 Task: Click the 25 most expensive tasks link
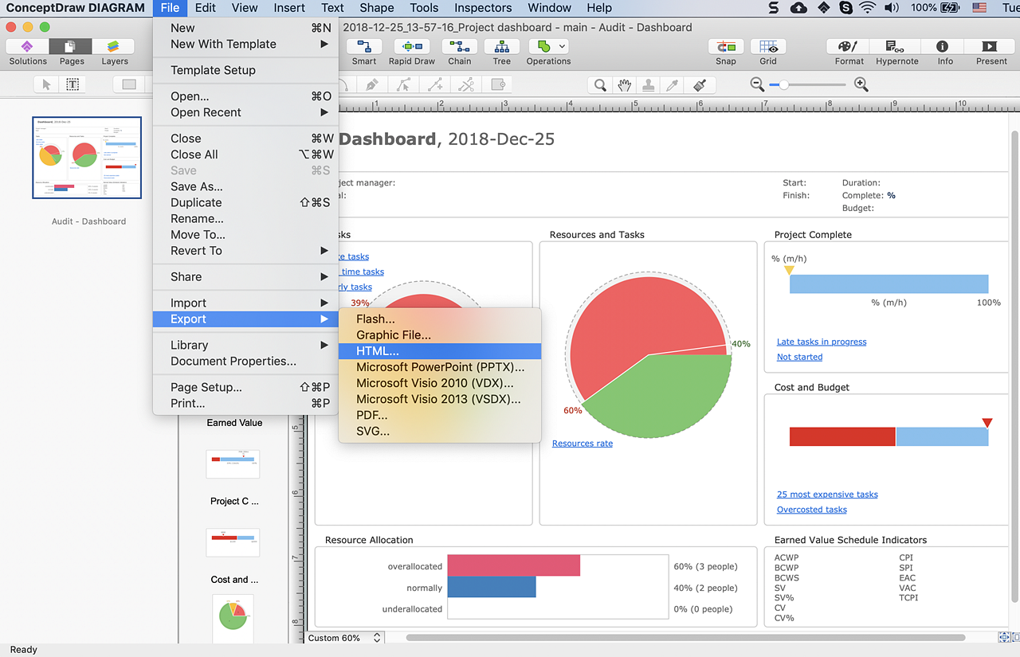coord(826,495)
